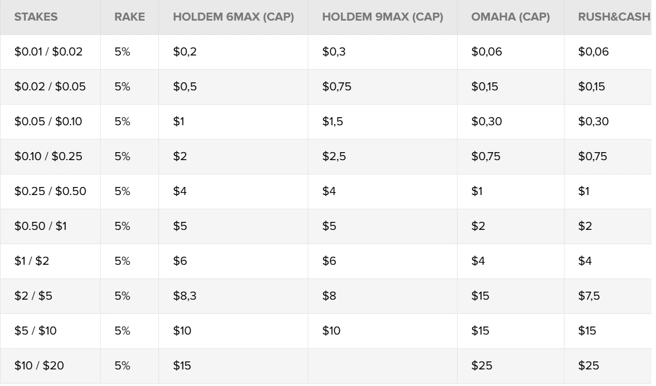Click the $0.02 / $0.05 stakes cell
Viewport: 656px width, 386px height.
pos(50,87)
